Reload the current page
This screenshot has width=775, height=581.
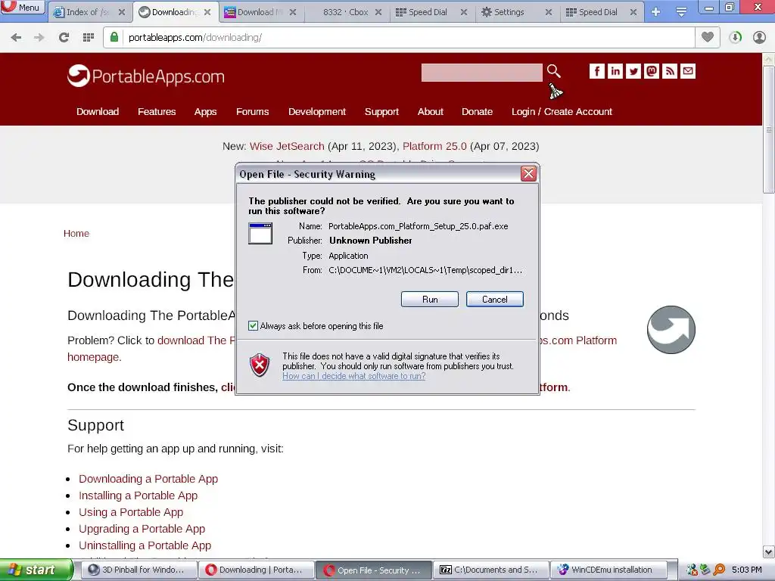(64, 37)
